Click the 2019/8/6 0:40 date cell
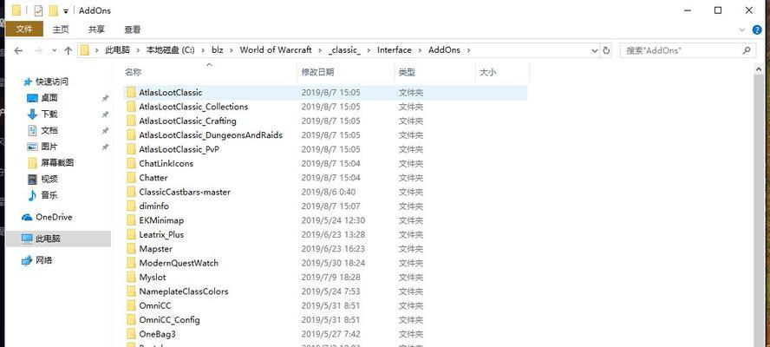The width and height of the screenshot is (770, 347). tap(329, 193)
